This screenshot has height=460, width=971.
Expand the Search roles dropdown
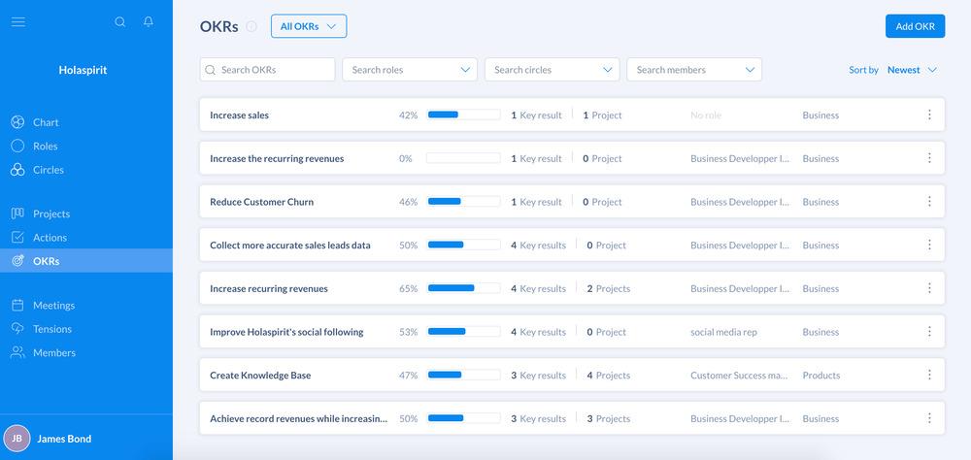tap(410, 69)
